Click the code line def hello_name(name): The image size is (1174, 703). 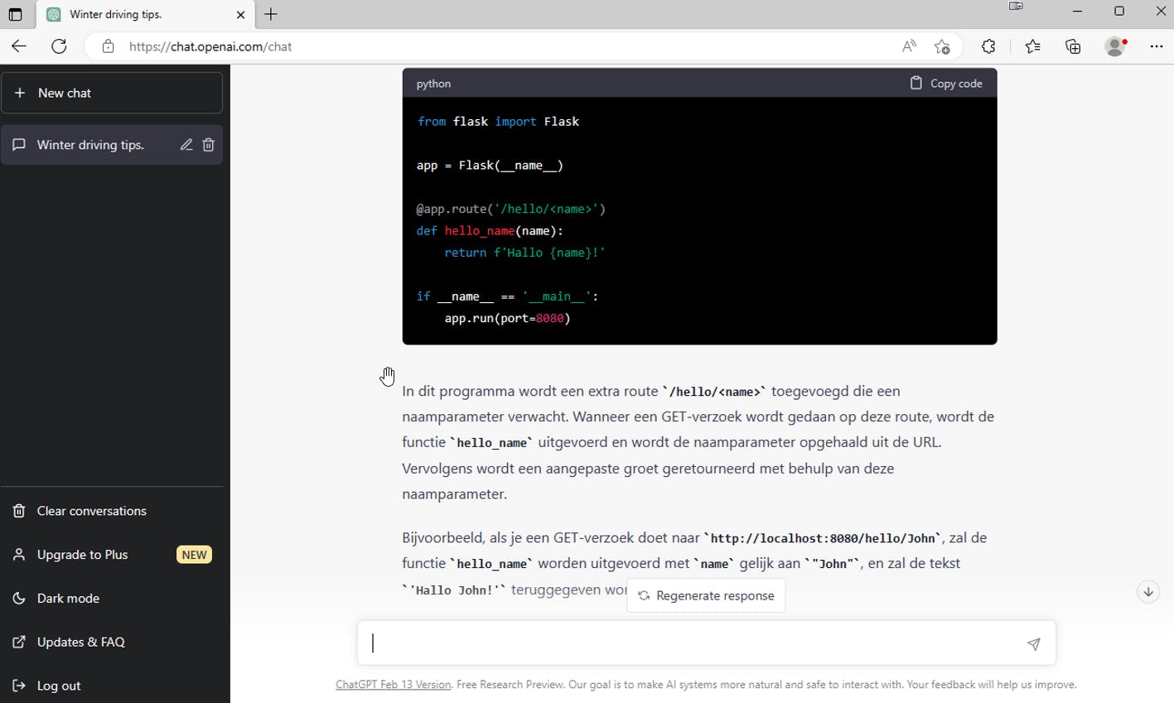click(490, 231)
